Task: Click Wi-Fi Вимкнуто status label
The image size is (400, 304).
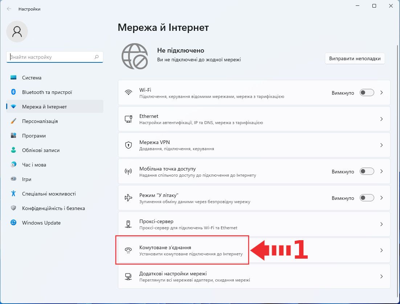Action: 343,93
